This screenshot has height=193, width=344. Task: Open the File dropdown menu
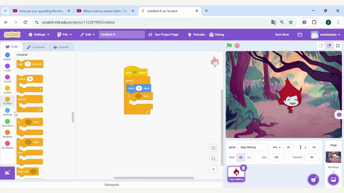pyautogui.click(x=65, y=35)
